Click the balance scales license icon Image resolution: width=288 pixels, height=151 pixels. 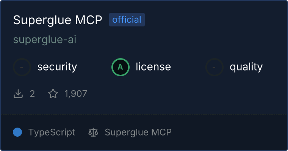pos(93,132)
